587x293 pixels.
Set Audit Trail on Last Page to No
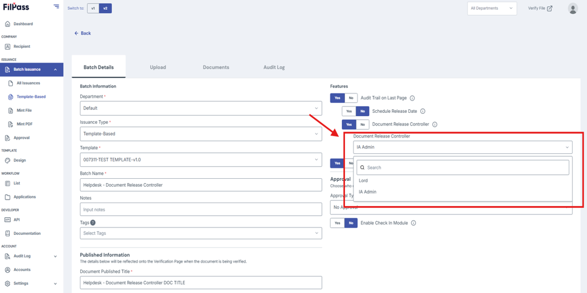(x=351, y=98)
